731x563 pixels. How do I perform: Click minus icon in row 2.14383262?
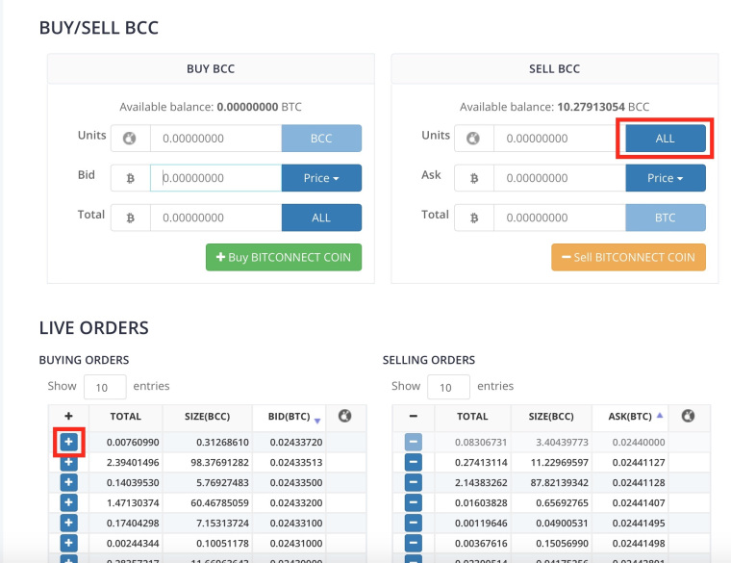click(x=413, y=482)
